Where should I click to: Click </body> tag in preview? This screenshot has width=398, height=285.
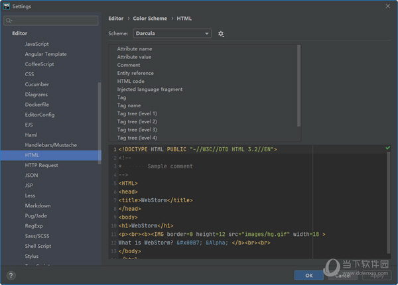(x=130, y=251)
